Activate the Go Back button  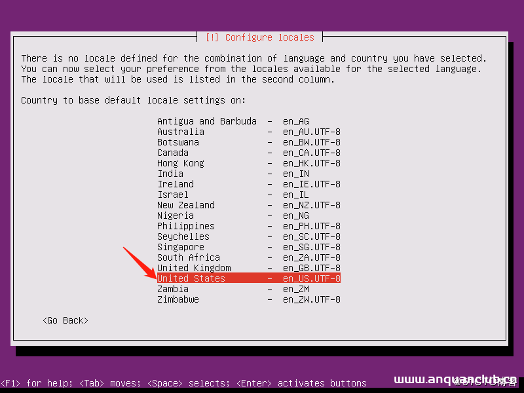point(65,320)
